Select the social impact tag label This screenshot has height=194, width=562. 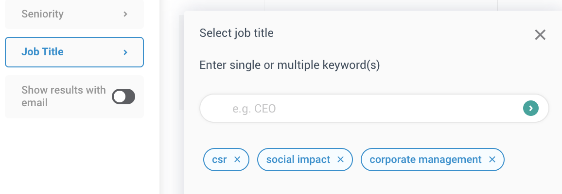tap(298, 160)
